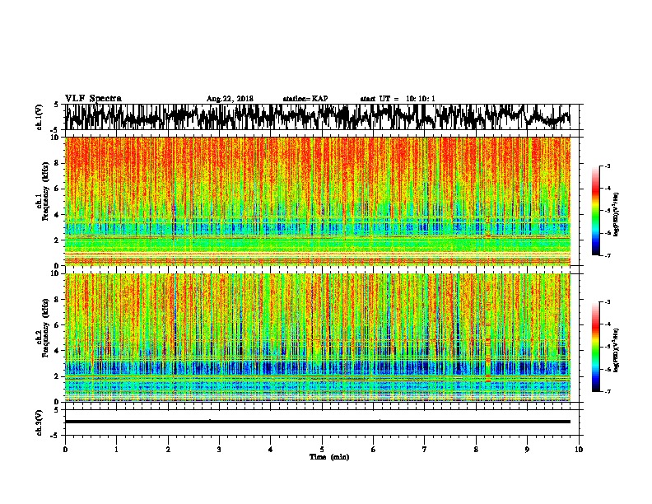Select the ch.1 colorbar 'log(PSD)' label
The width and height of the screenshot is (652, 504).
coord(617,214)
